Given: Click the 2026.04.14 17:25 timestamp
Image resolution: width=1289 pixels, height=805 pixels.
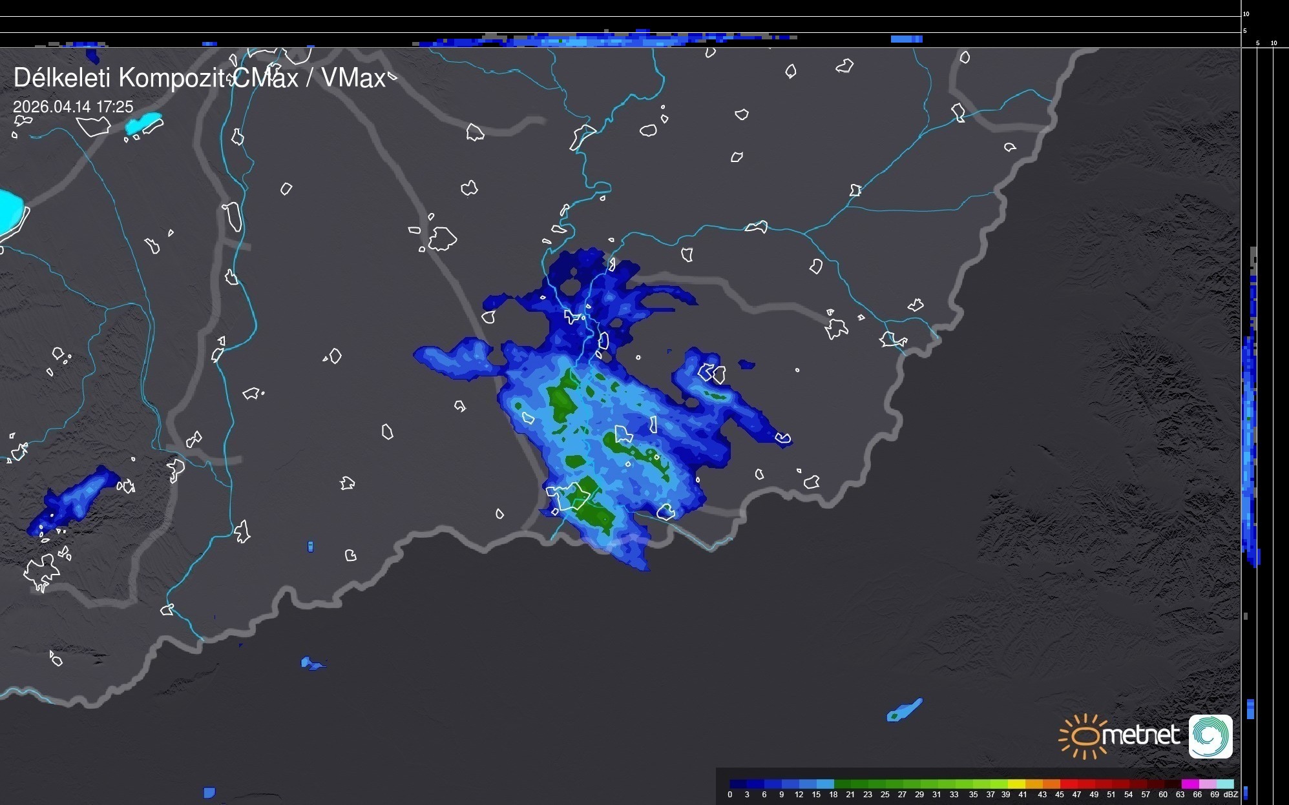Looking at the screenshot, I should pyautogui.click(x=73, y=107).
